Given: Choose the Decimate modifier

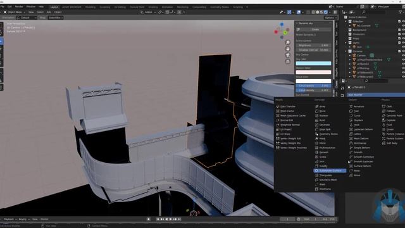Looking at the screenshot, I should [x=324, y=125].
